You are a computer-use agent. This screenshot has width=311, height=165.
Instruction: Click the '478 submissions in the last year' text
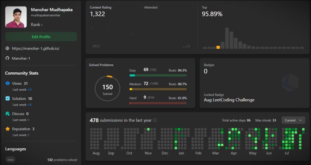pos(121,120)
